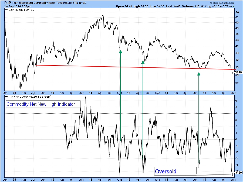243x182 pixels.
Task: Click the 3 label on indicator axis
Action: coord(236,120)
